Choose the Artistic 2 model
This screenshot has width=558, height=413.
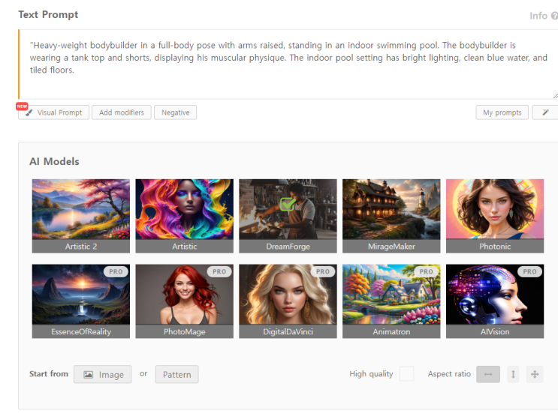coord(81,216)
